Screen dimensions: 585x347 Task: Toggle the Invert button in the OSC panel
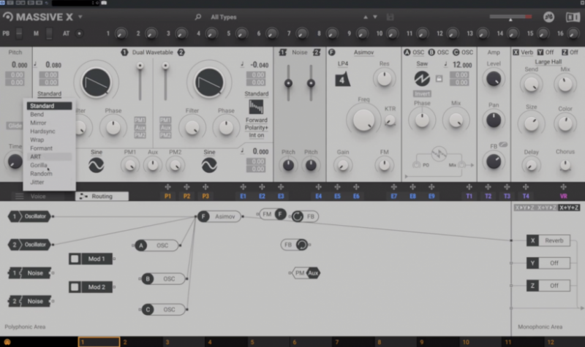coord(422,94)
